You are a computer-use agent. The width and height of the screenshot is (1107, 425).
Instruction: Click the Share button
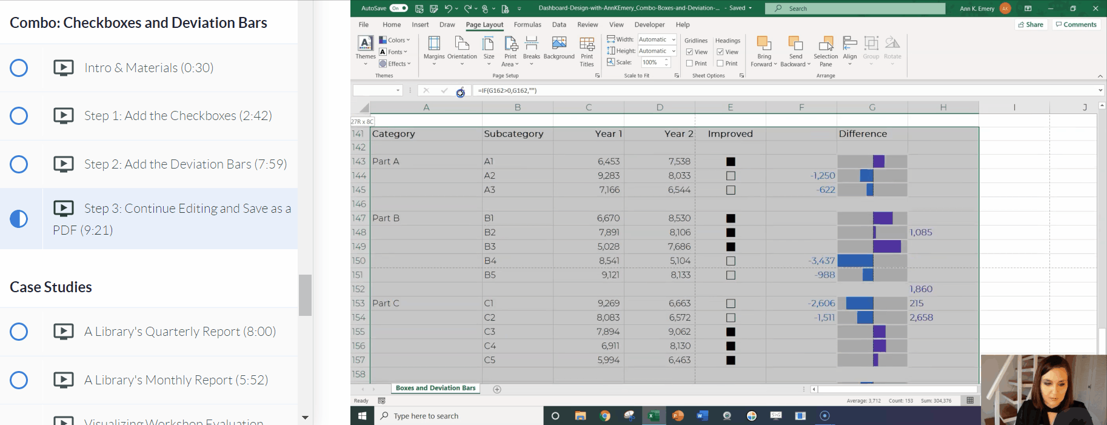(x=1031, y=25)
